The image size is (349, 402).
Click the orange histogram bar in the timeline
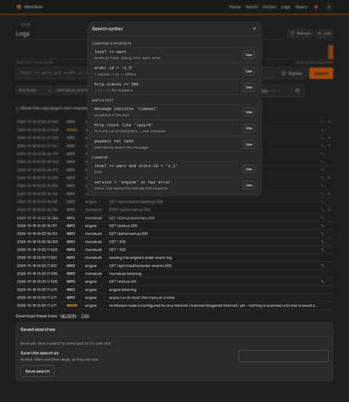[x=331, y=52]
